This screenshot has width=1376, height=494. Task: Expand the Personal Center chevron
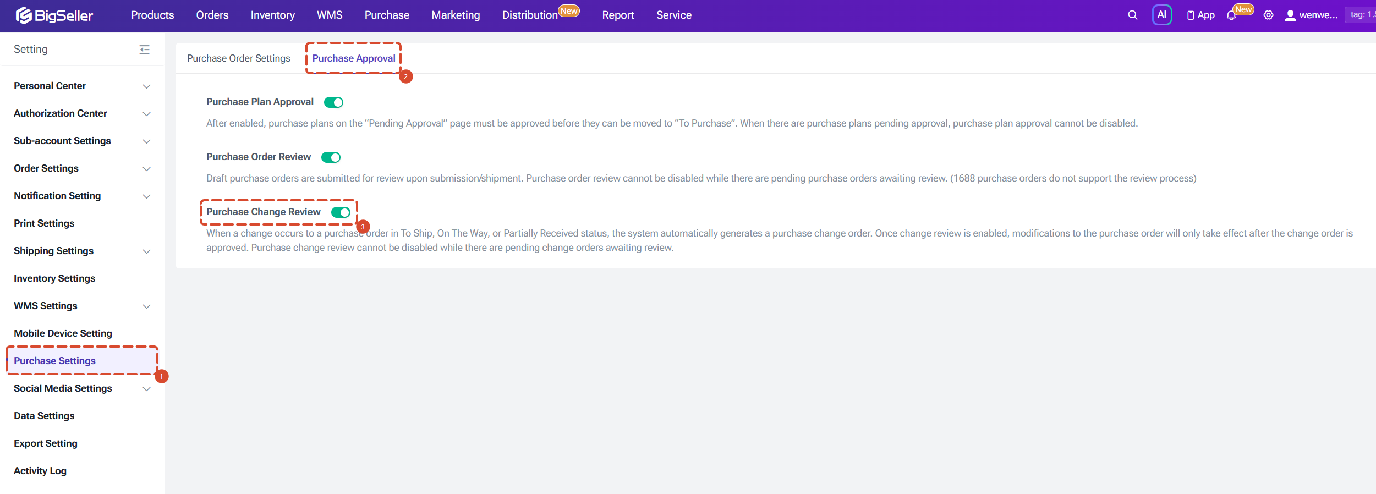pyautogui.click(x=146, y=86)
